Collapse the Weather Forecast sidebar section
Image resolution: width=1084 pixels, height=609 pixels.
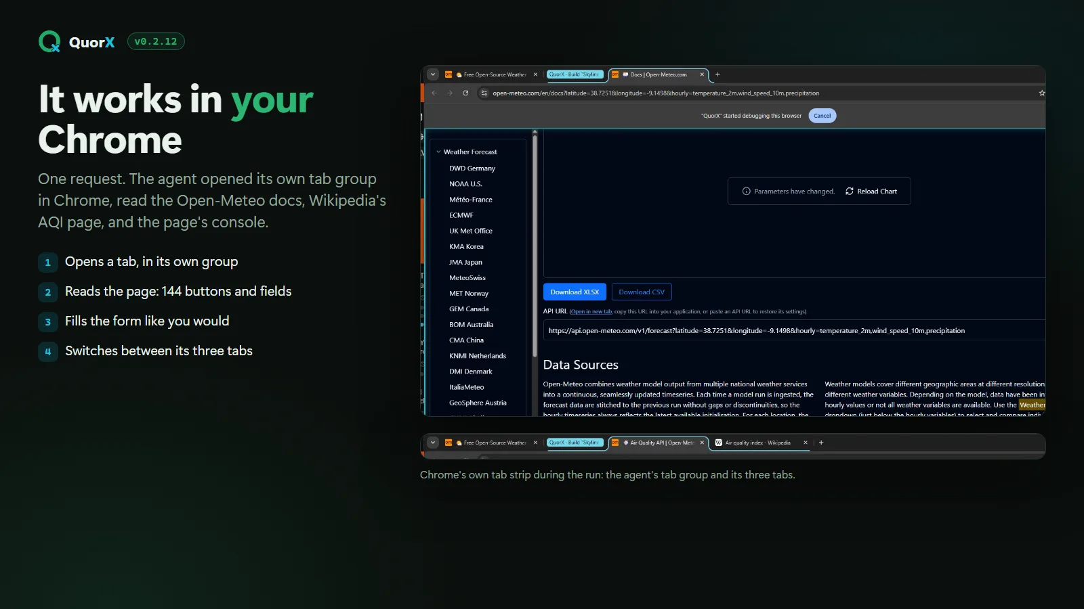coord(438,152)
